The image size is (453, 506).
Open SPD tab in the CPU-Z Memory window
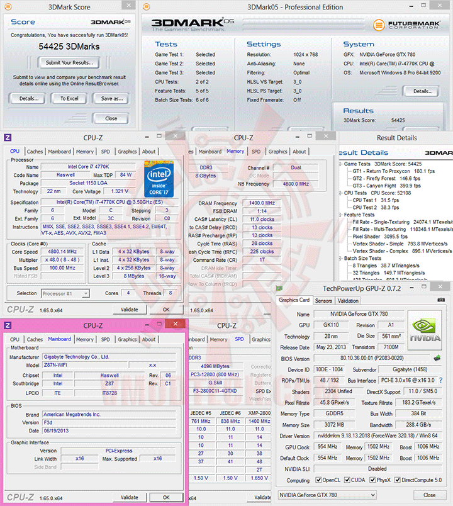[256, 151]
